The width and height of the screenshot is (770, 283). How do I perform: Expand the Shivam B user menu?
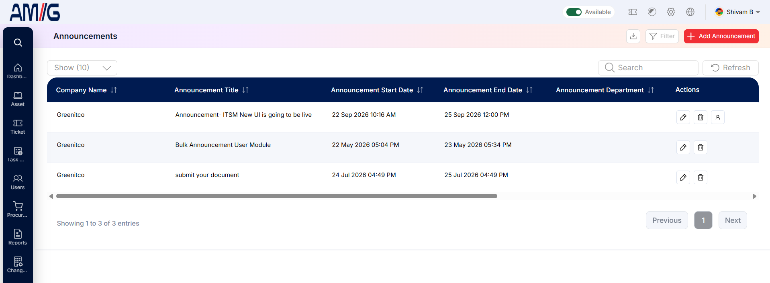[x=737, y=12]
